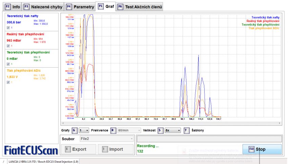Open the Šablony templates link
Image resolution: width=288 pixels, height=164 pixels.
tap(198, 130)
